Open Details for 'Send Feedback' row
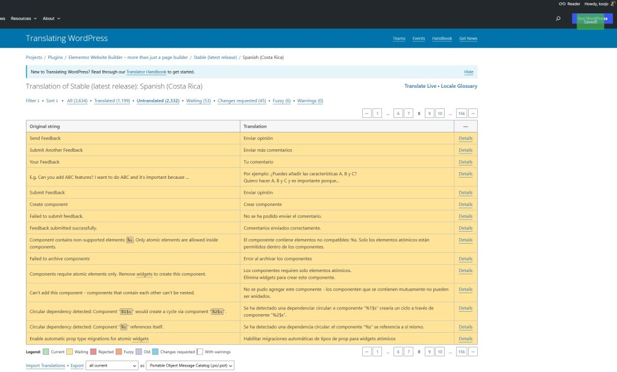 pos(466,138)
